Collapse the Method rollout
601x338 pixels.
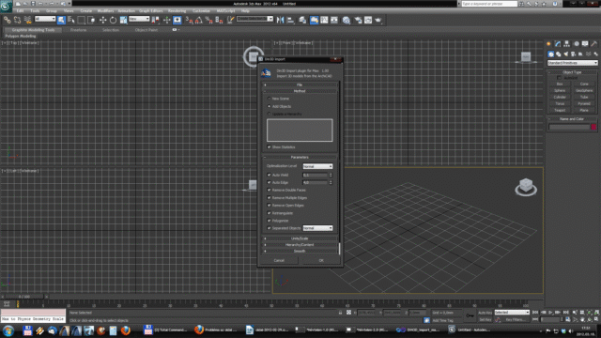point(300,91)
